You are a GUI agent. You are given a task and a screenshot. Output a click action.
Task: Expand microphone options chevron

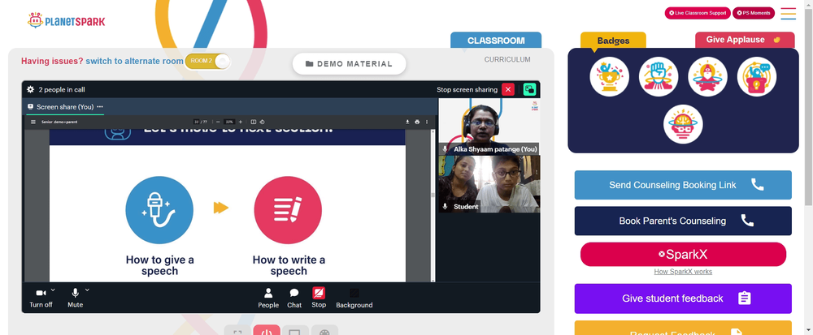(87, 290)
